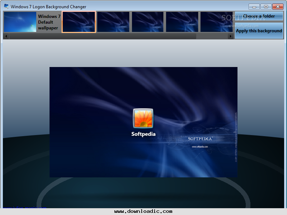
Task: Minimize the application window
Action: 254,6
